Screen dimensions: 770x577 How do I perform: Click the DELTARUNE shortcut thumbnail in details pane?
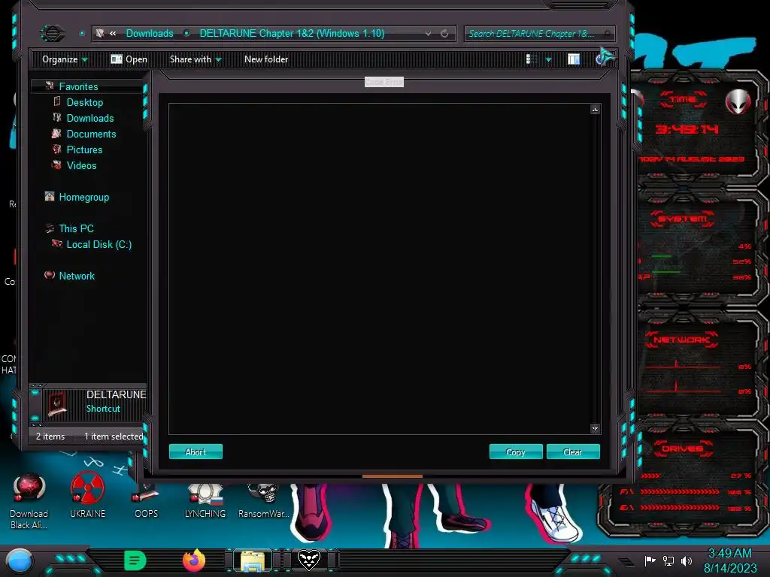(x=57, y=403)
